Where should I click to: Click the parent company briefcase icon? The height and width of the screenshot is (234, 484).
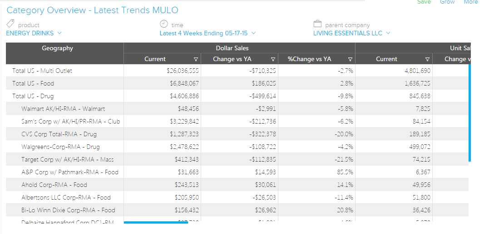pyautogui.click(x=317, y=24)
